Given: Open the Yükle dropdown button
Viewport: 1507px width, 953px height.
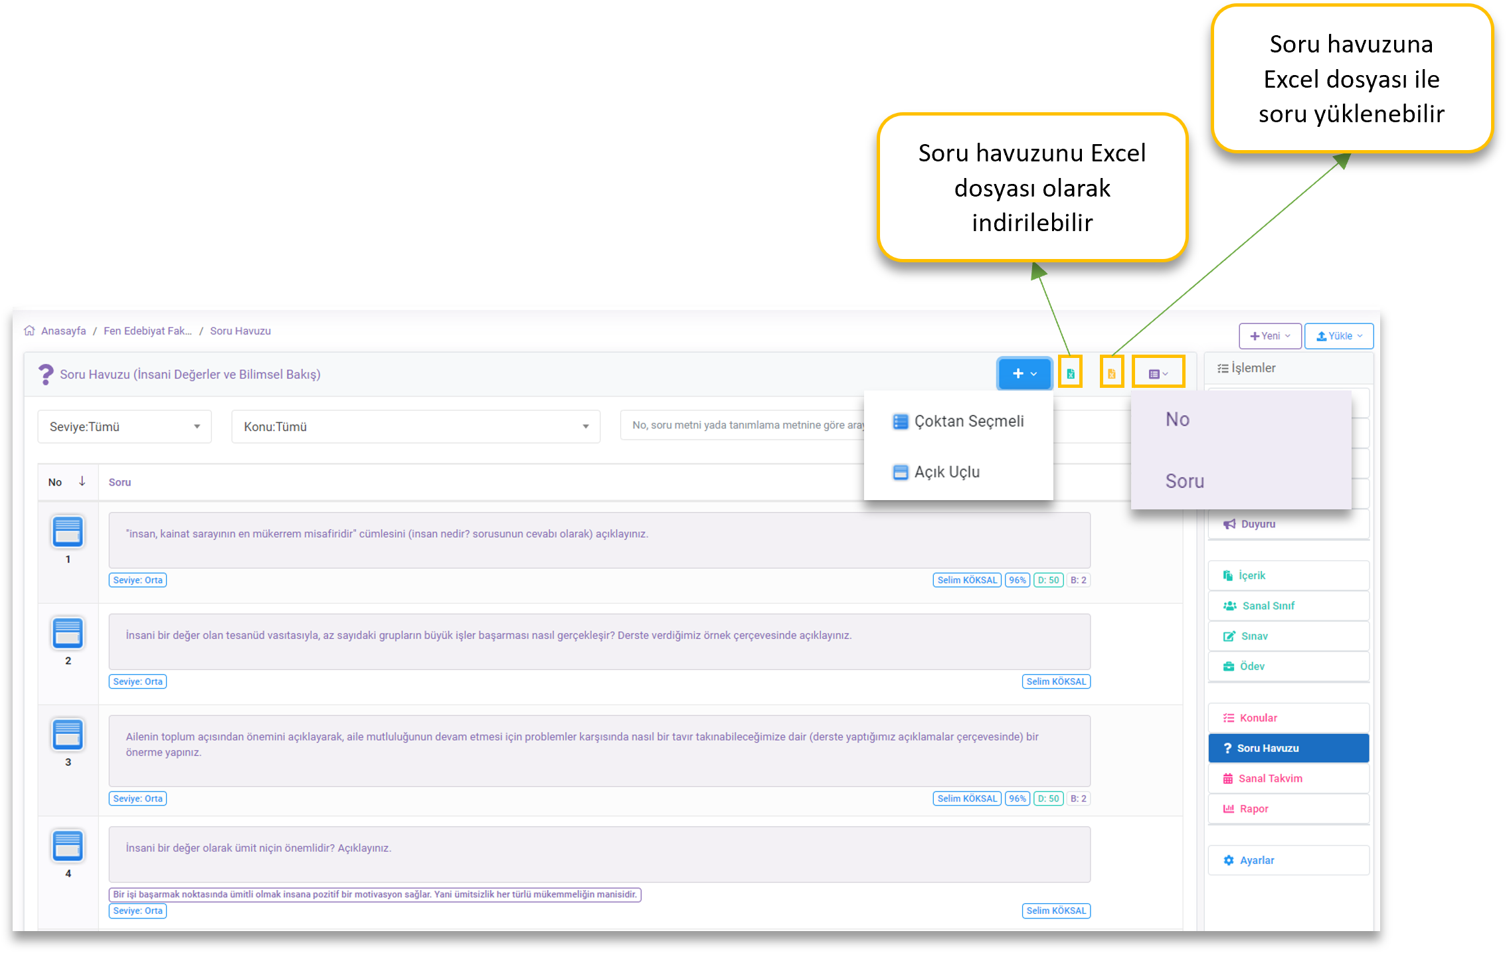Looking at the screenshot, I should pyautogui.click(x=1338, y=336).
